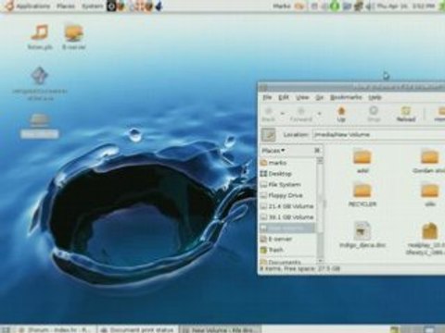Open the Applications menu in top panel
This screenshot has height=333, width=445.
[x=32, y=6]
